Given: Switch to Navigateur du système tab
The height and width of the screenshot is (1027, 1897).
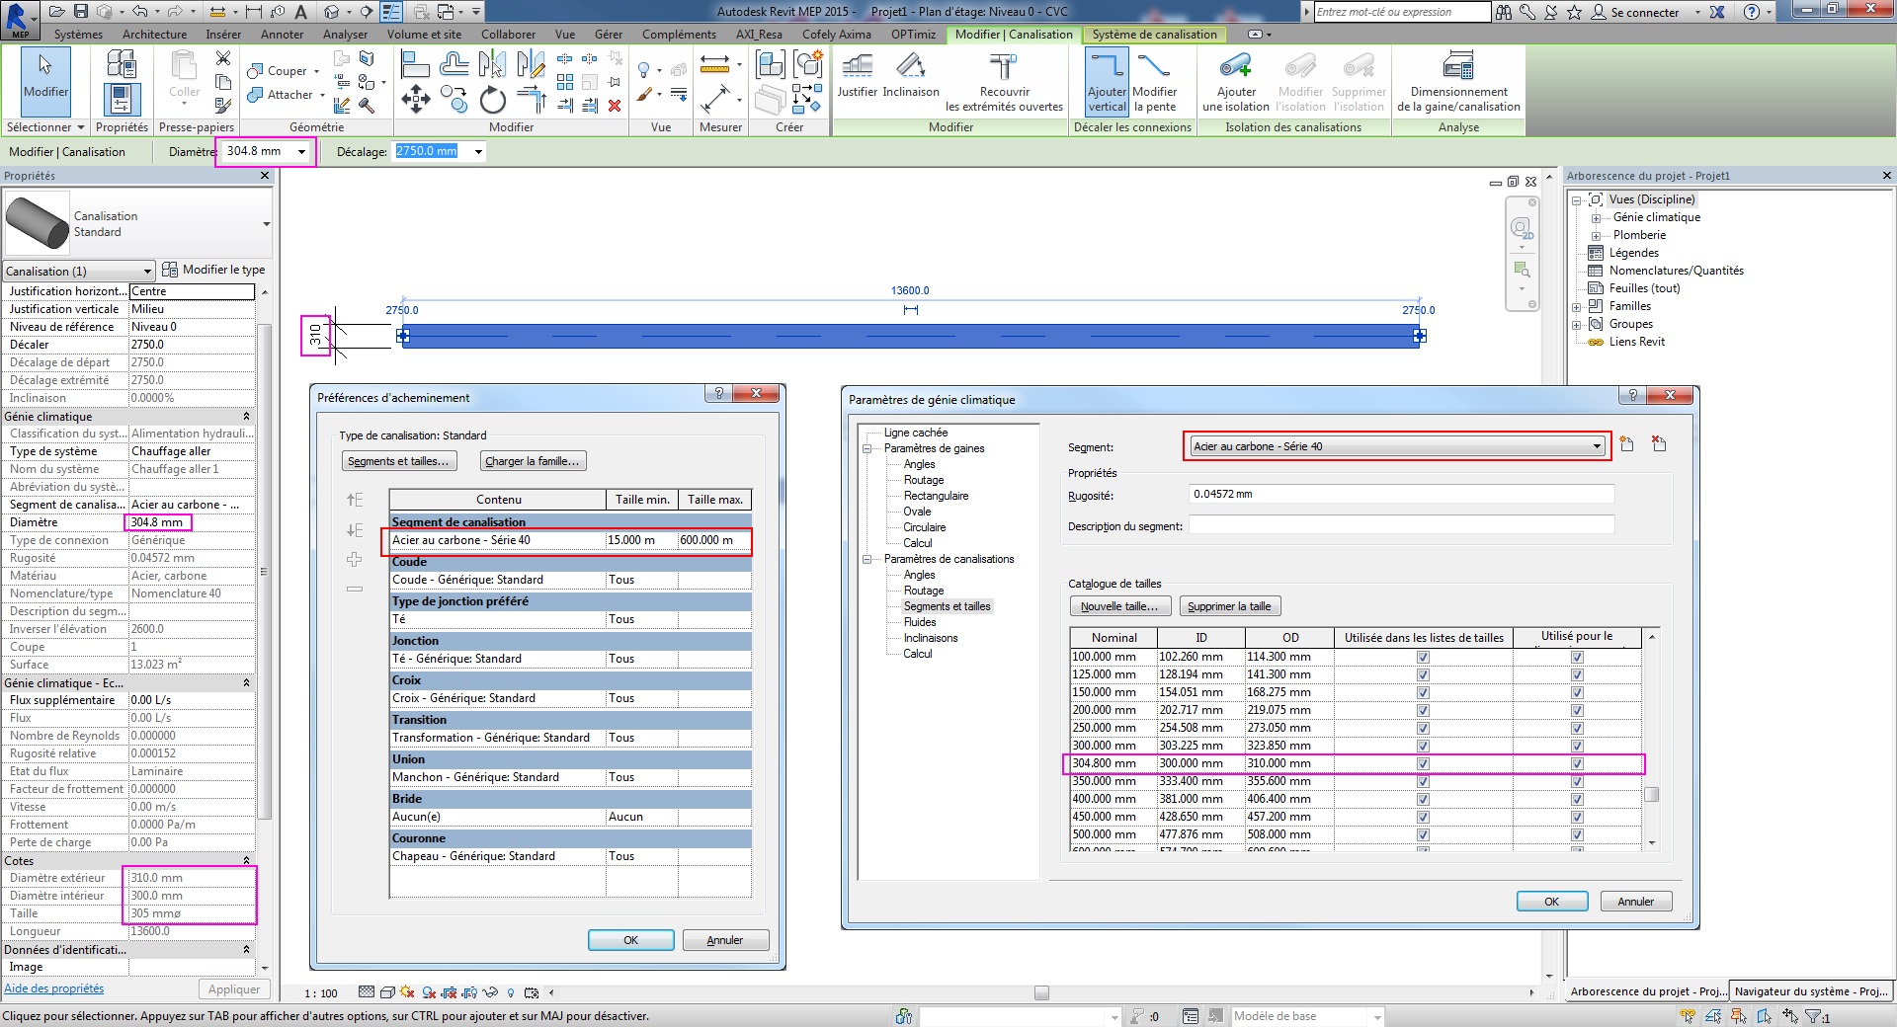Looking at the screenshot, I should 1811,991.
